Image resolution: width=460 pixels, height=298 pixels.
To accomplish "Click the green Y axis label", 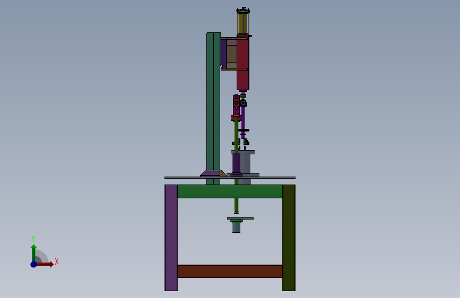I will (x=33, y=238).
